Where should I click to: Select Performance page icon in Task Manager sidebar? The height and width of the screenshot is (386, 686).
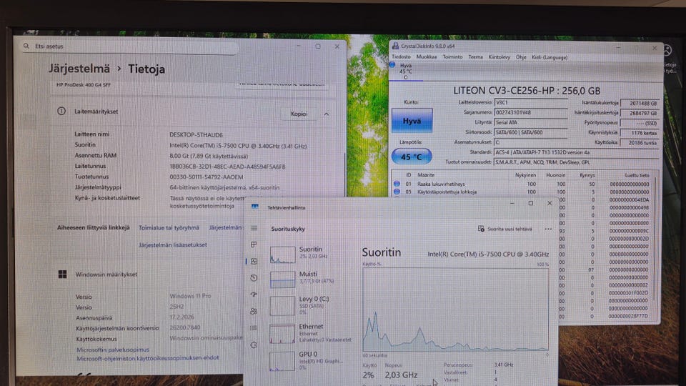[x=254, y=262]
